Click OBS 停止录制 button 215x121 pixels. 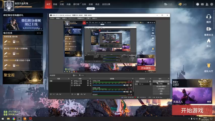pyautogui.click(x=160, y=84)
